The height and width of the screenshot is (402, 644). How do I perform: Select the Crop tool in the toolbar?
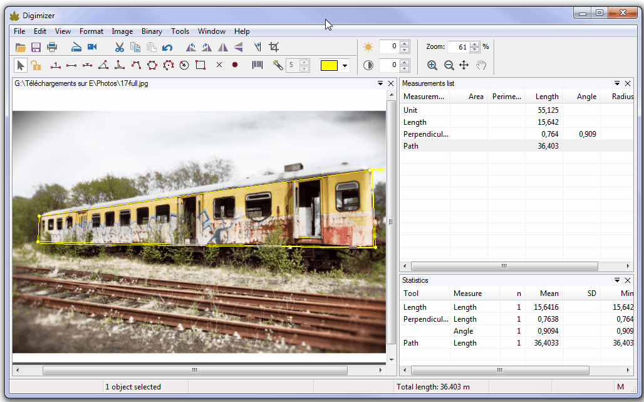[275, 47]
